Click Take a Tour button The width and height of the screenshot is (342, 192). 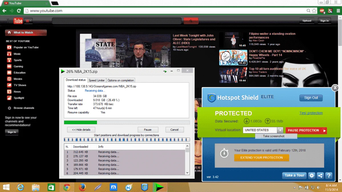294,175
